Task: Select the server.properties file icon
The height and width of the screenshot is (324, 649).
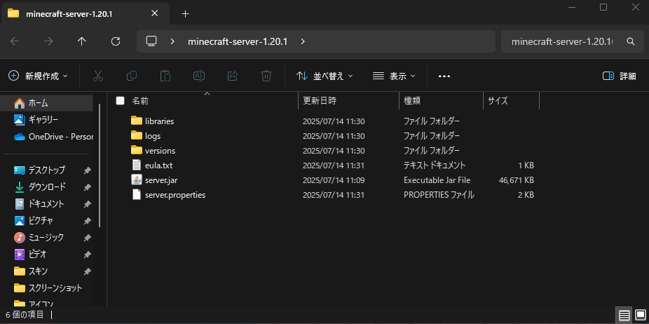Action: [x=137, y=194]
